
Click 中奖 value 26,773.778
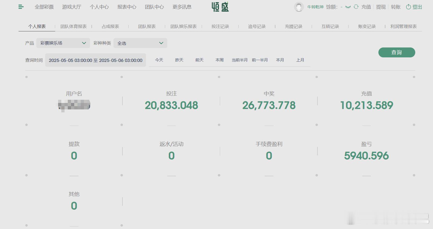269,105
